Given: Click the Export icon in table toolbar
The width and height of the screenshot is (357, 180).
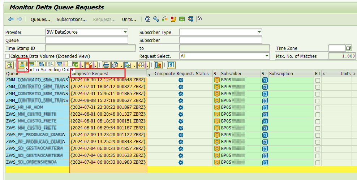Looking at the screenshot, I should pyautogui.click(x=128, y=65).
